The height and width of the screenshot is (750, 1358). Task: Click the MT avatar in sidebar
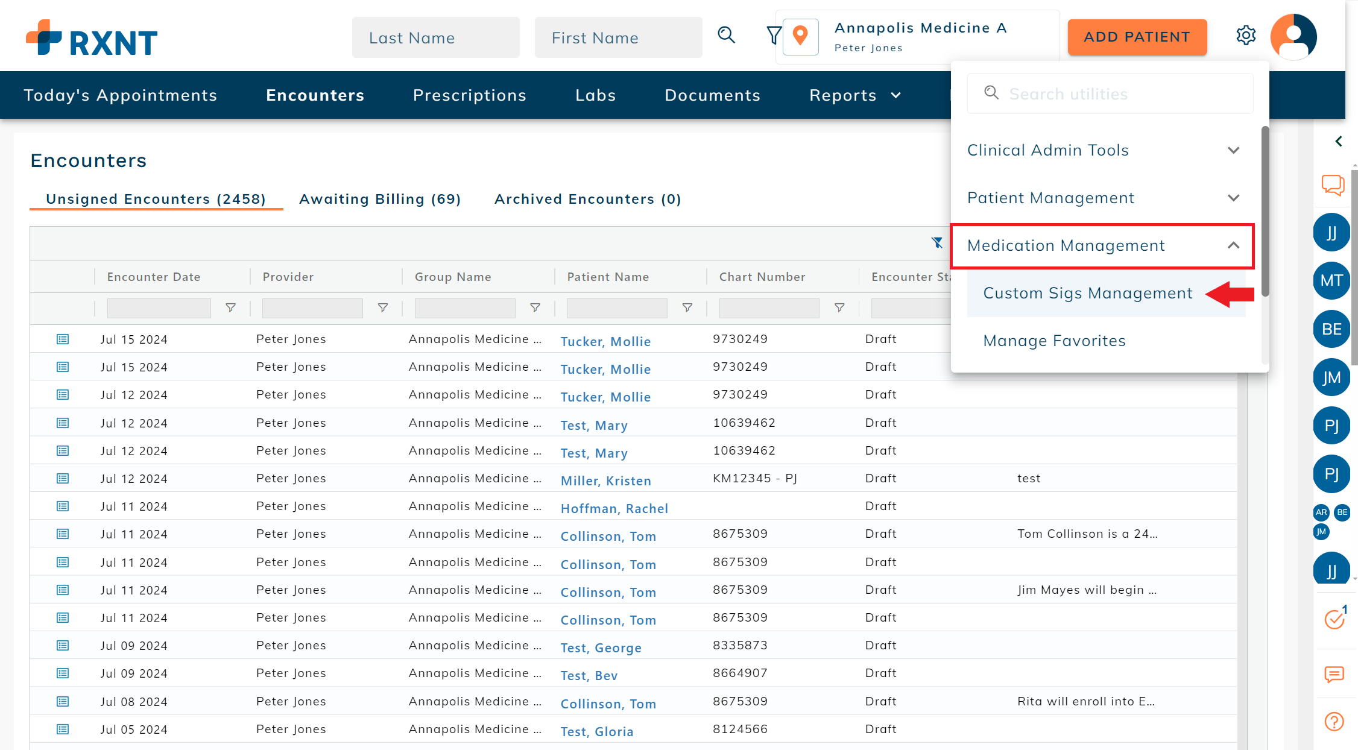1331,281
